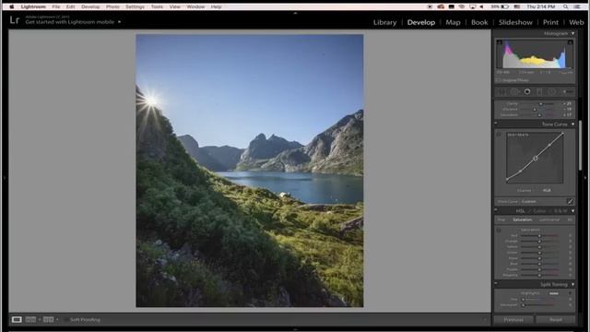Click the battery icon in menu bar

click(x=505, y=6)
